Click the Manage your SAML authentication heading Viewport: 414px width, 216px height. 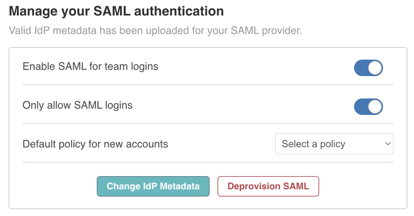click(x=116, y=11)
